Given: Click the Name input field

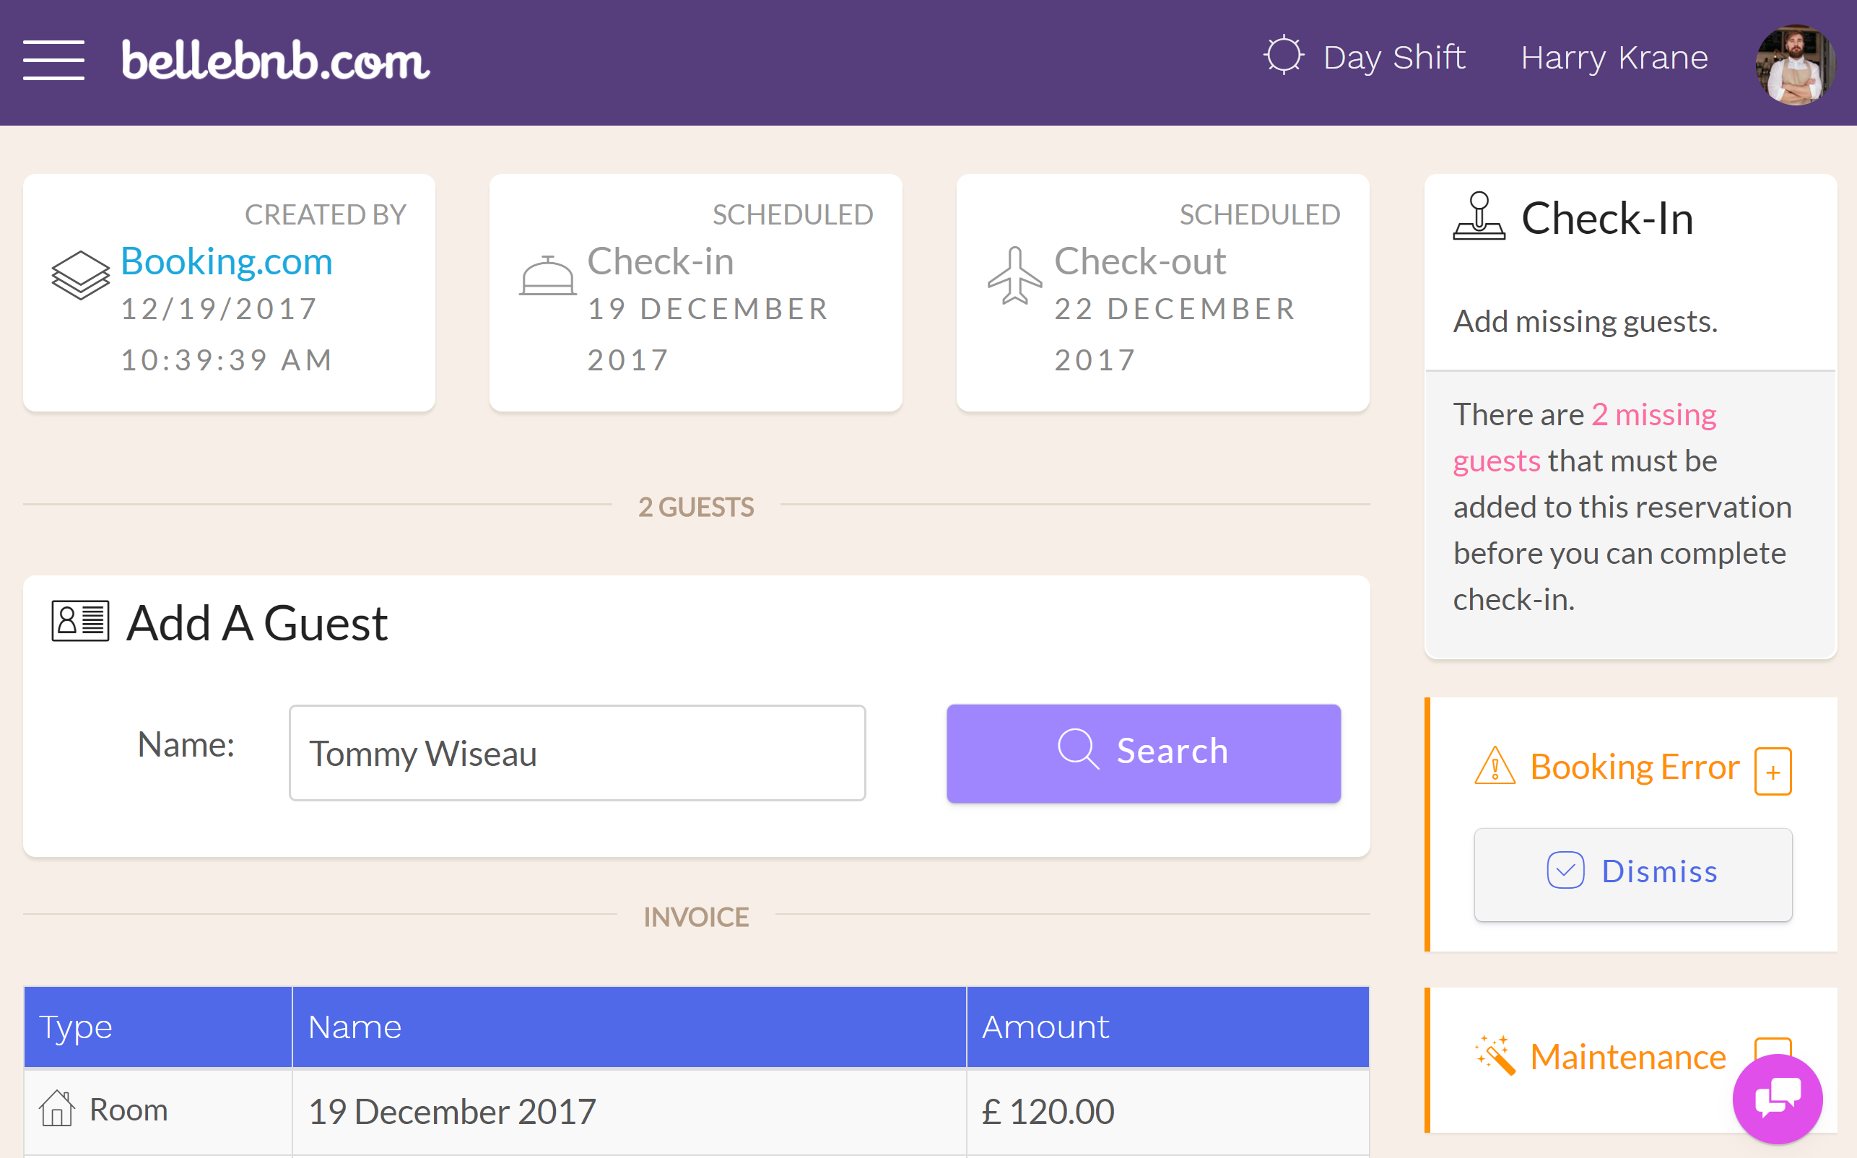Looking at the screenshot, I should click(x=576, y=752).
